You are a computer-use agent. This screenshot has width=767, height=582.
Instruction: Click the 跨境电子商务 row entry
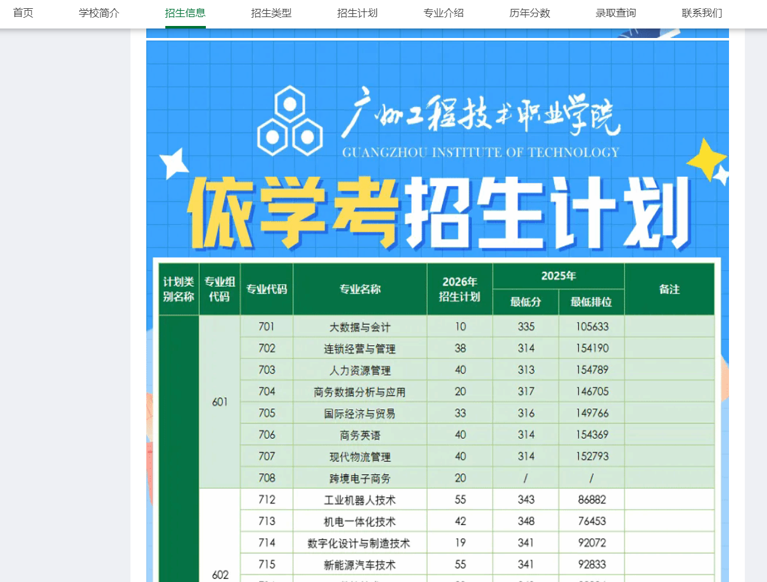[359, 478]
